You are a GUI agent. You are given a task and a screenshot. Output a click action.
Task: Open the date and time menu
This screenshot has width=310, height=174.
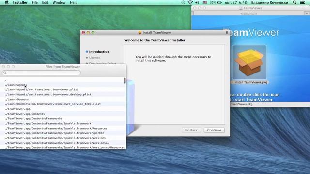coord(236,2)
